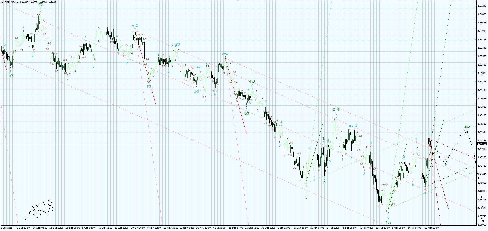Pick the 1.54905 price scale value
488x231 pixels.
click(482, 31)
